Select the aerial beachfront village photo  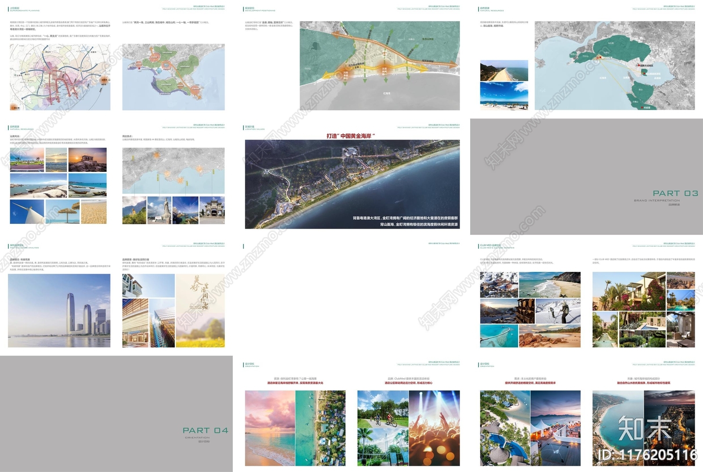(x=320, y=428)
